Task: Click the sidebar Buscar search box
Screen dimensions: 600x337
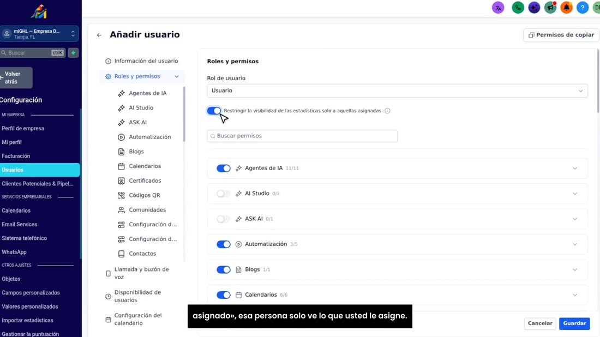Action: coord(33,53)
